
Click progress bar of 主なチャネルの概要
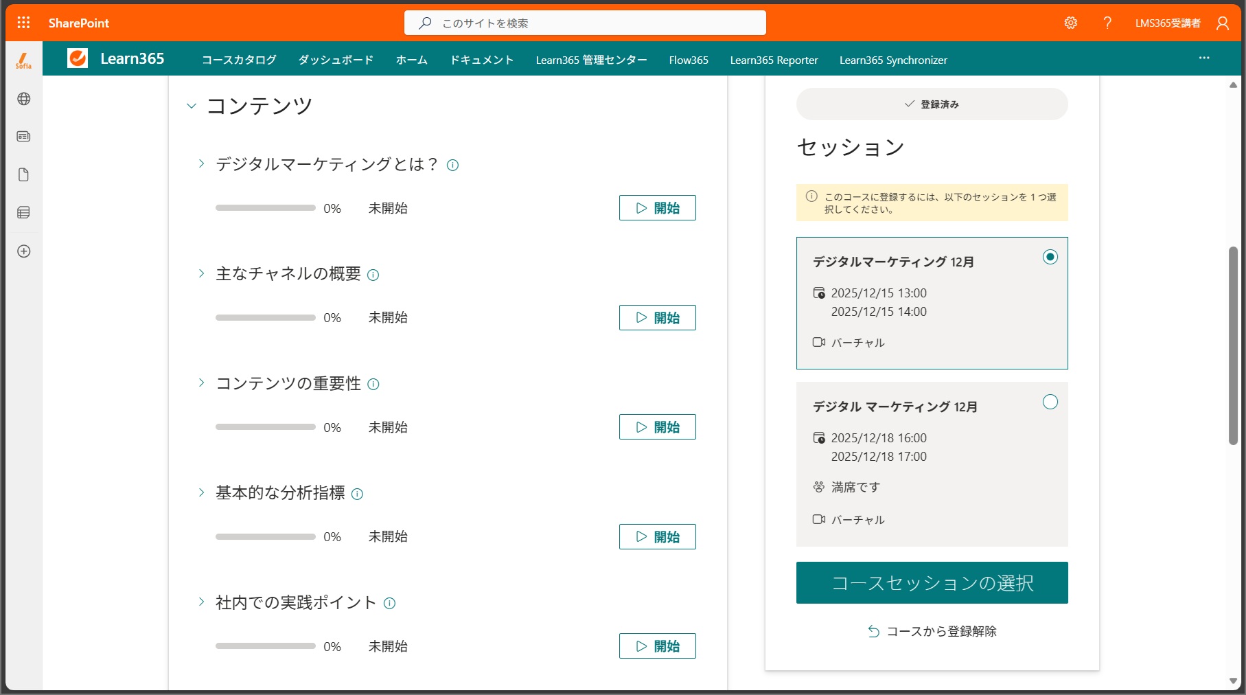pyautogui.click(x=265, y=318)
